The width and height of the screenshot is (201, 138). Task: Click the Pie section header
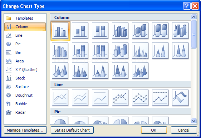coord(121,112)
